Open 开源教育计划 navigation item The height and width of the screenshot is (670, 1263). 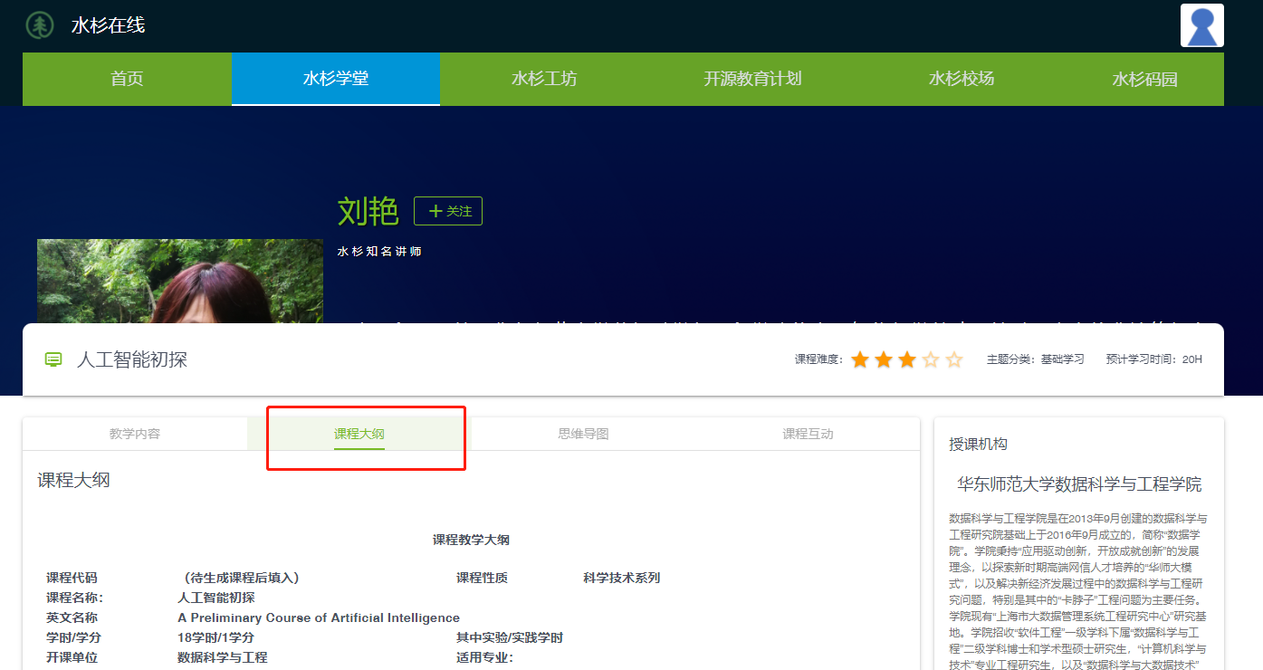point(752,79)
